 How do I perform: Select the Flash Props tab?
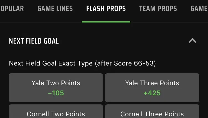pos(106,9)
